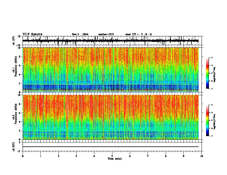Click time-axis tick label "5"
Viewport: 227px width, 175px height.
coord(112,156)
